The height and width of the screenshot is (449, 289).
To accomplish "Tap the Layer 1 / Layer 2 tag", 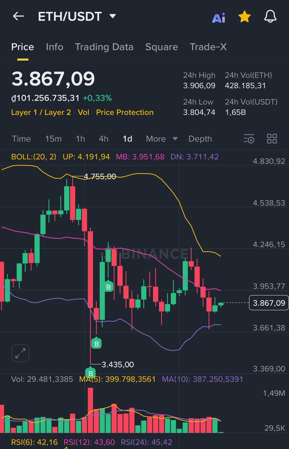I will pyautogui.click(x=41, y=112).
